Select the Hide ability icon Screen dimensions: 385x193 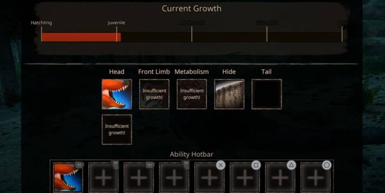point(229,94)
